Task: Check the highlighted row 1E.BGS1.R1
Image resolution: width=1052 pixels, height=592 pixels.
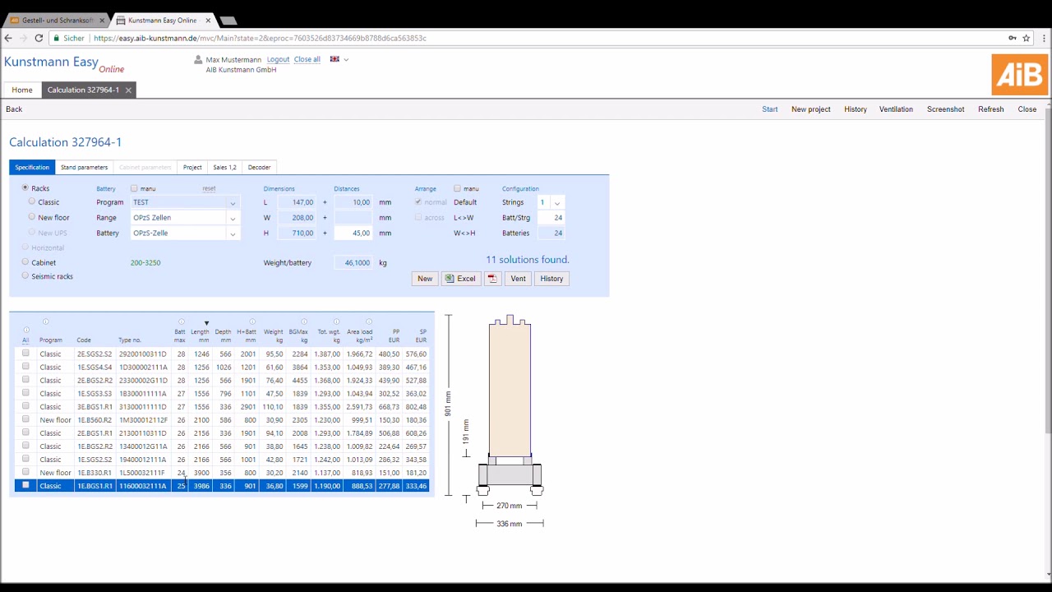Action: 25,485
